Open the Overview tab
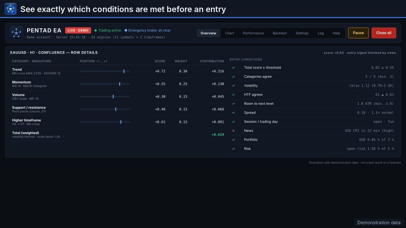 point(208,33)
